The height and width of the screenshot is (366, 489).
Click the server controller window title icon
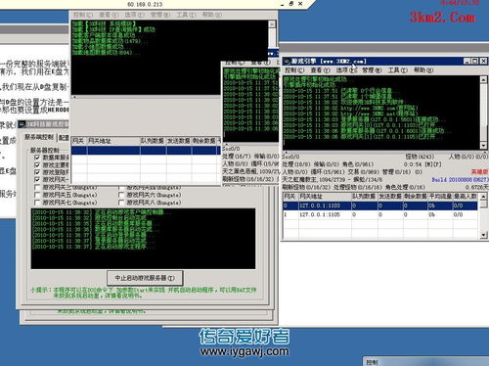point(22,124)
